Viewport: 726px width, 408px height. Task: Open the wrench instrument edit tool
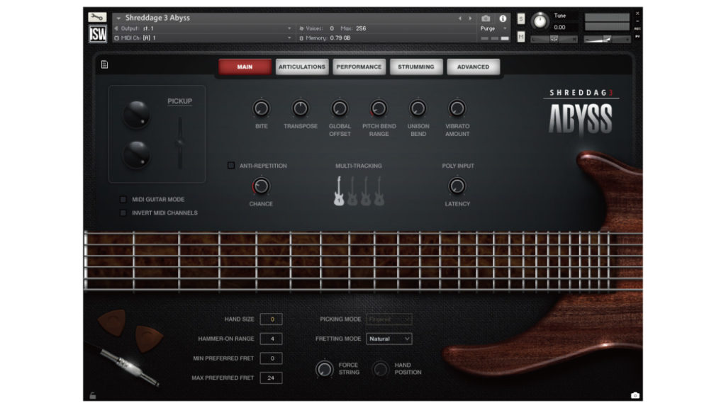pos(97,18)
